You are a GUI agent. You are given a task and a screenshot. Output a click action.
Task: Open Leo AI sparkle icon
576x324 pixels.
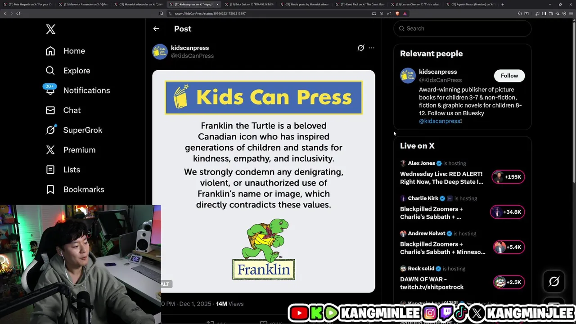(x=558, y=13)
